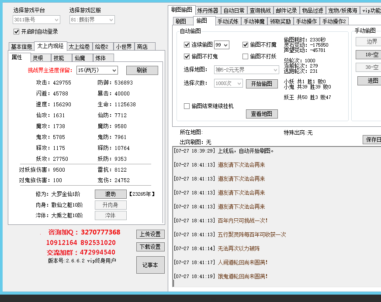Switch to 基本信息 tab
This screenshot has width=381, height=302.
tap(21, 47)
